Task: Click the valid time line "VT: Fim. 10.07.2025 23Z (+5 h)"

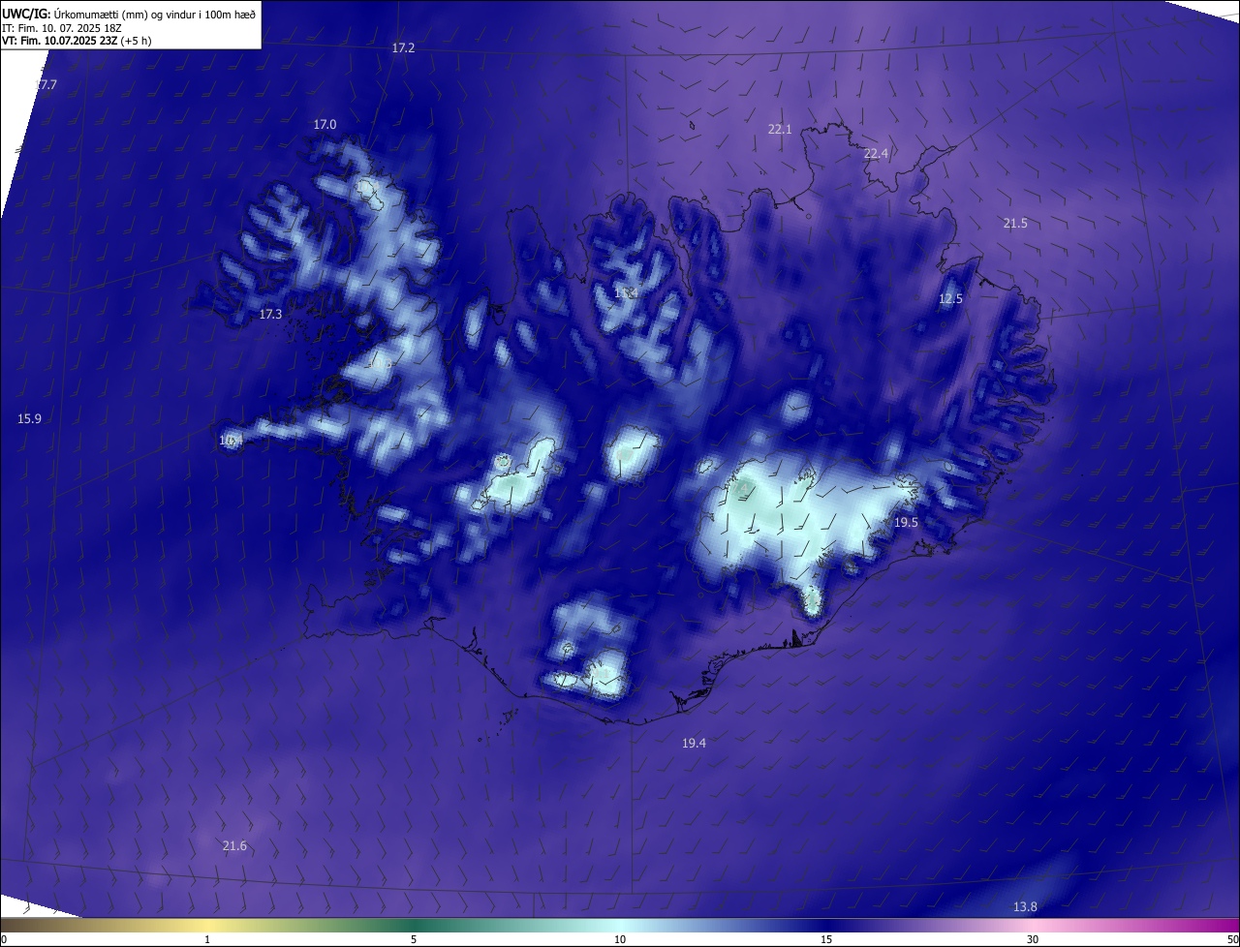Action: point(77,41)
